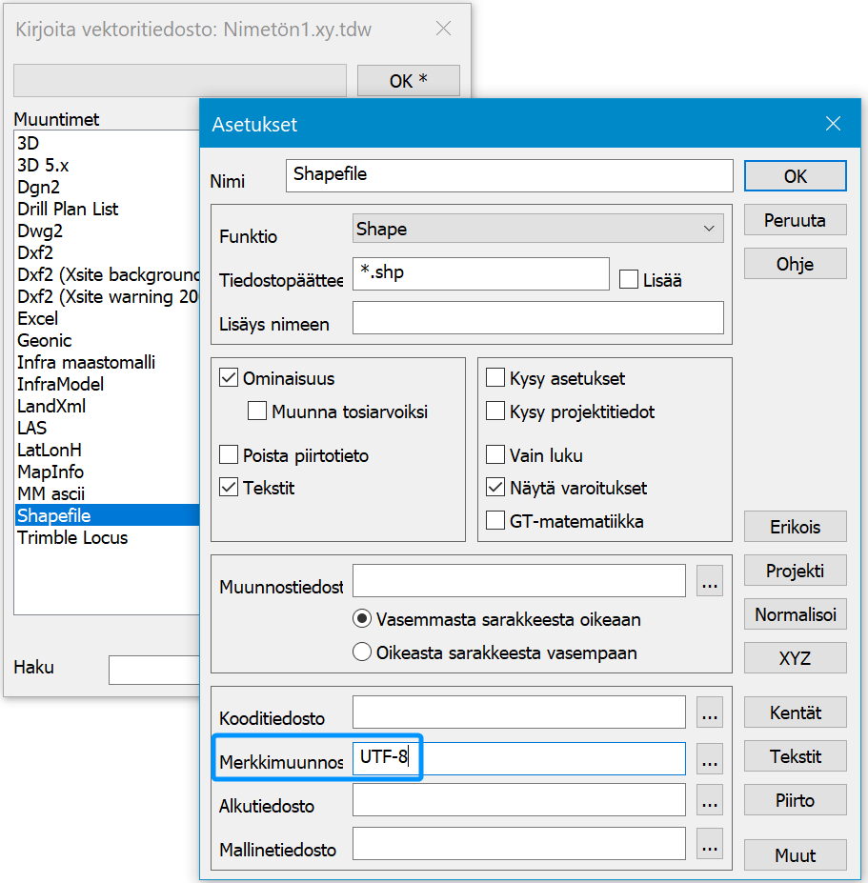This screenshot has width=868, height=883.
Task: Click Ohje for help
Action: pos(795,263)
